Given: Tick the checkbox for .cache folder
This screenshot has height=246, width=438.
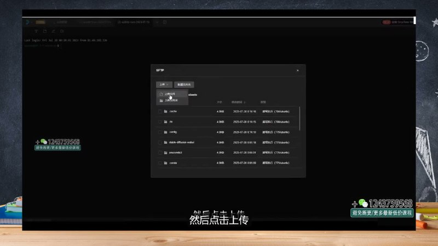Looking at the screenshot, I should (160, 112).
